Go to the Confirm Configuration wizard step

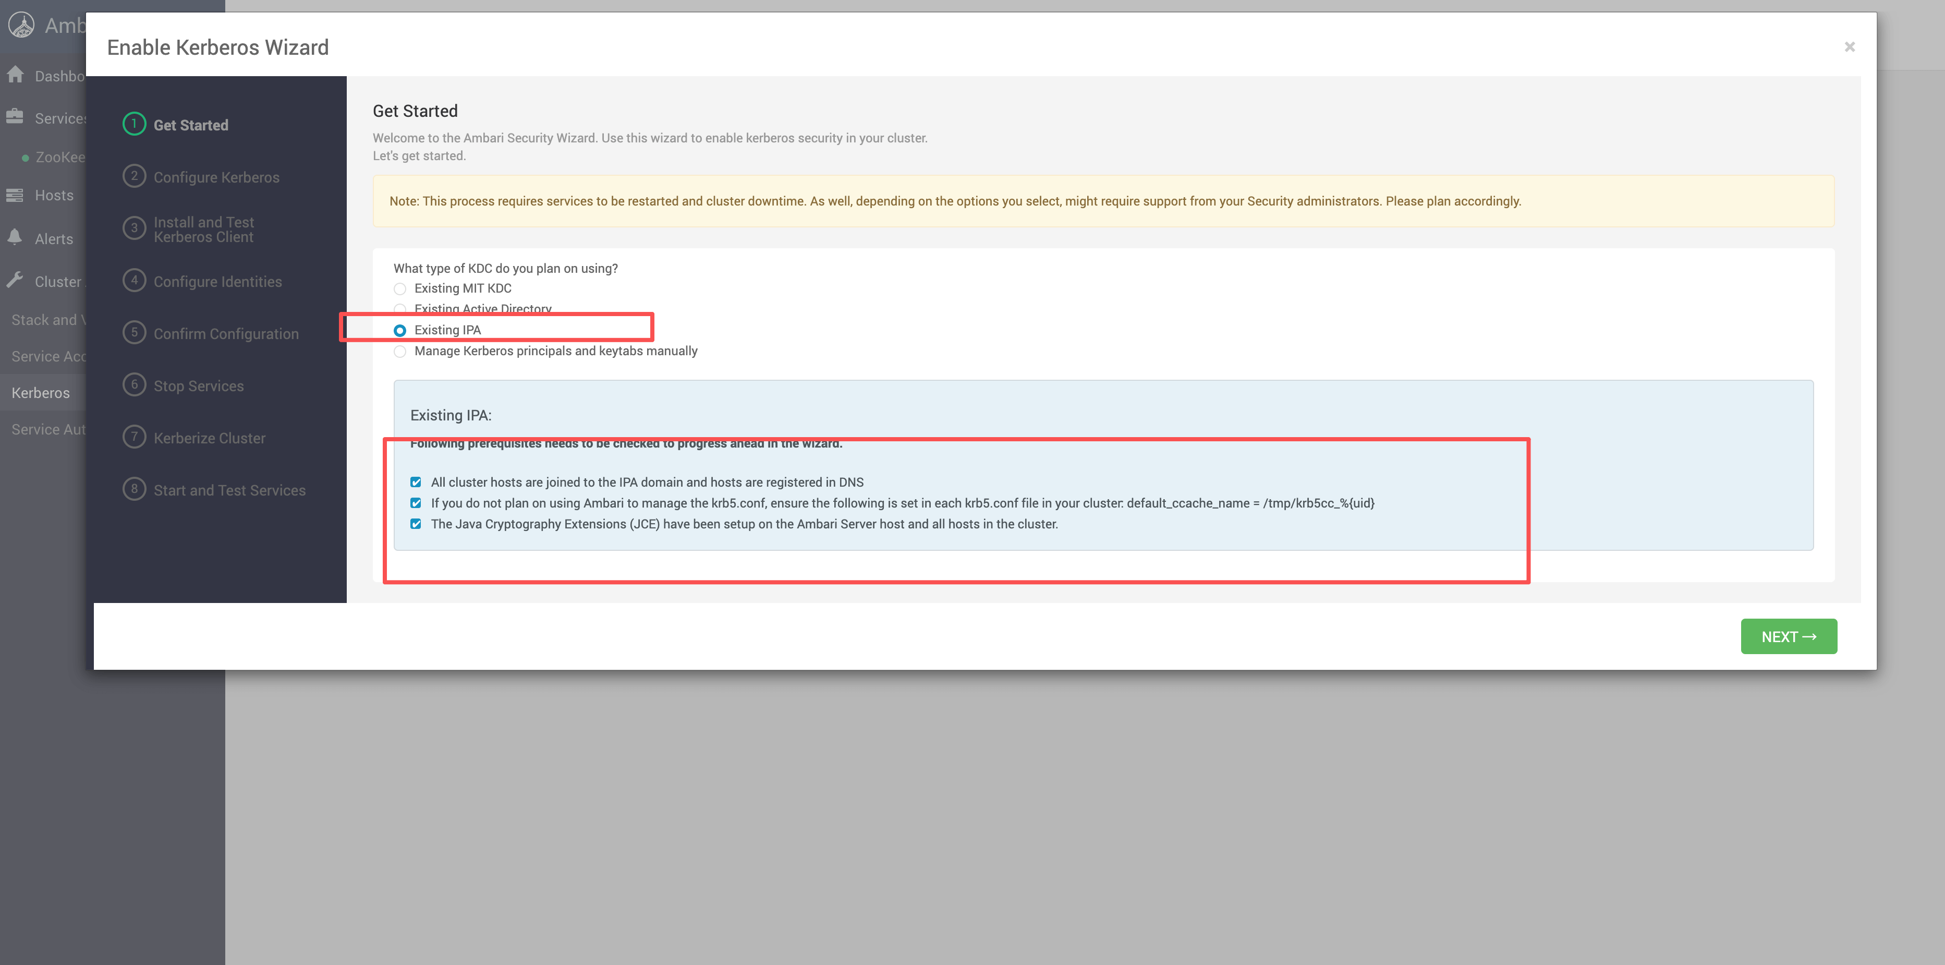(x=226, y=334)
